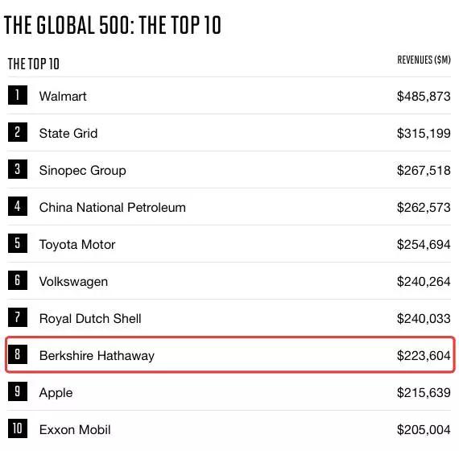Click the rank 8 badge for Berkshire
459x451 pixels.
click(18, 354)
